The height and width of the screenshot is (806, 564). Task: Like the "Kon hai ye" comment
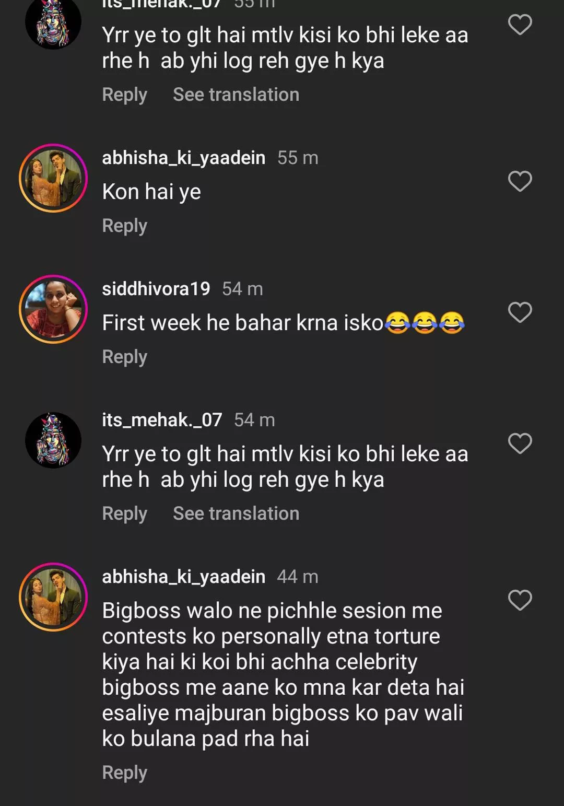pos(520,181)
